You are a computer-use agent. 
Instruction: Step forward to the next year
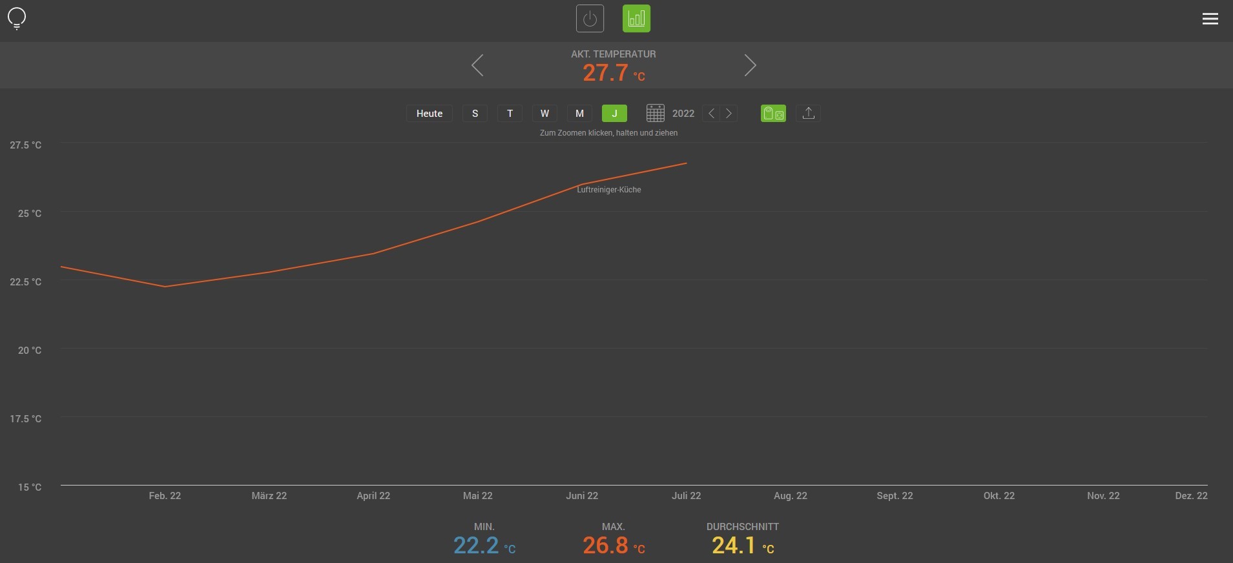point(729,114)
